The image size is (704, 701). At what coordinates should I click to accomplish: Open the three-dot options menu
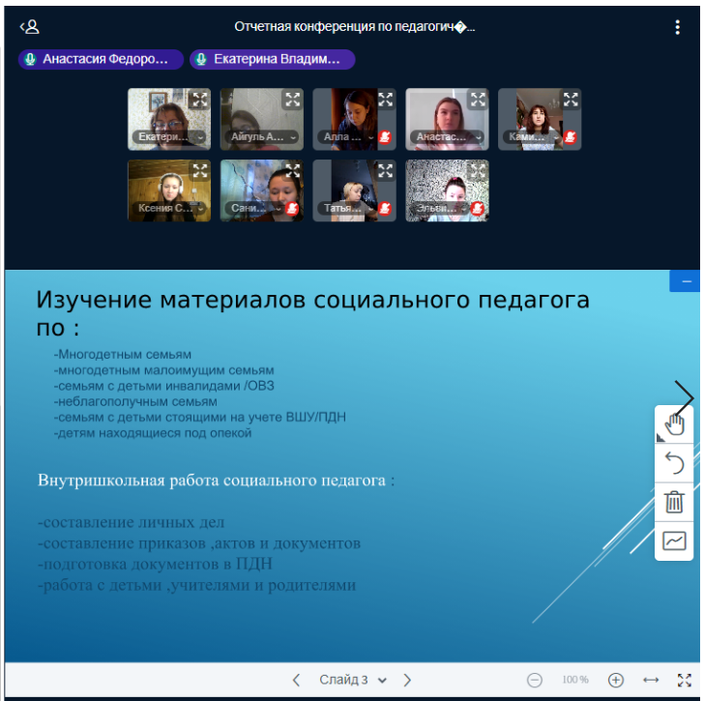point(677,27)
